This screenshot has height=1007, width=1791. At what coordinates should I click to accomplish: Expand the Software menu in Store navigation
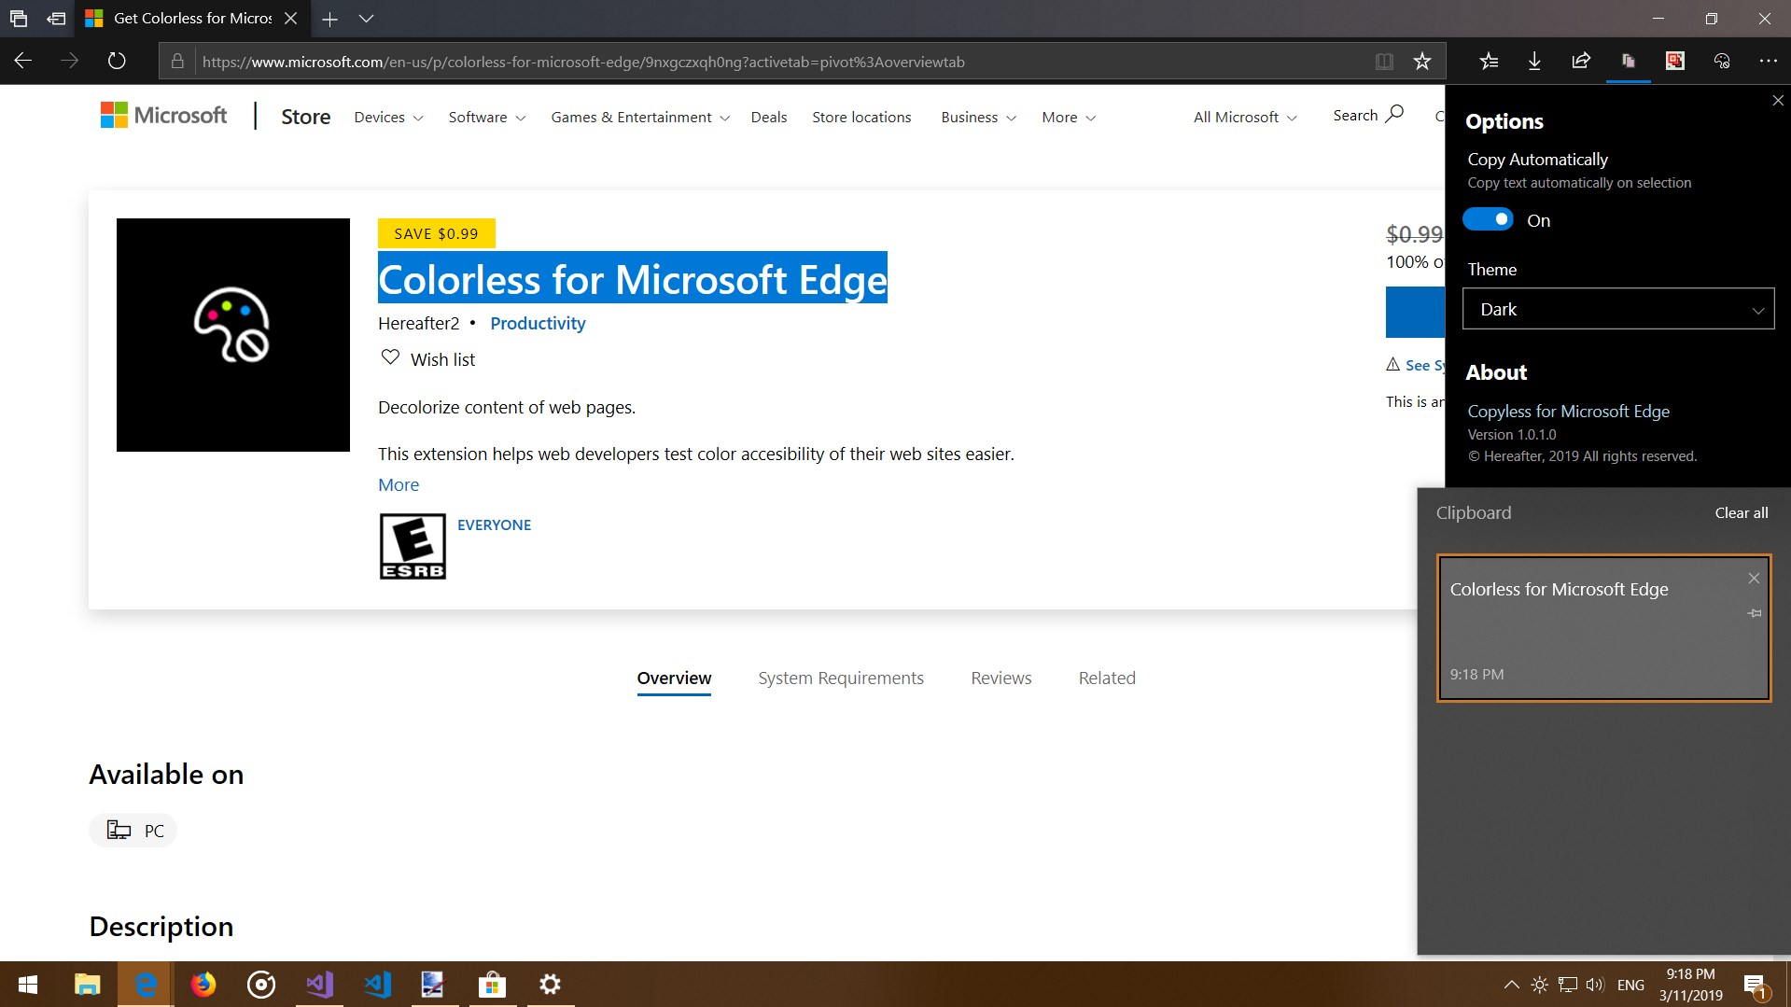[487, 118]
